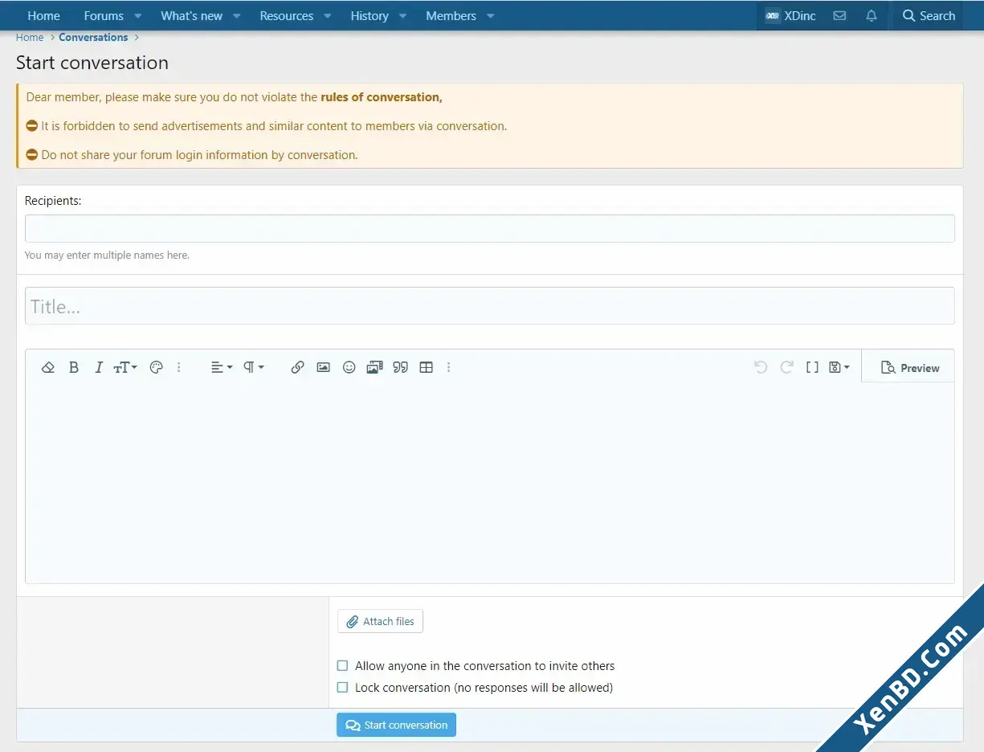Expand the Forums dropdown arrow
The height and width of the screenshot is (752, 984).
138,16
